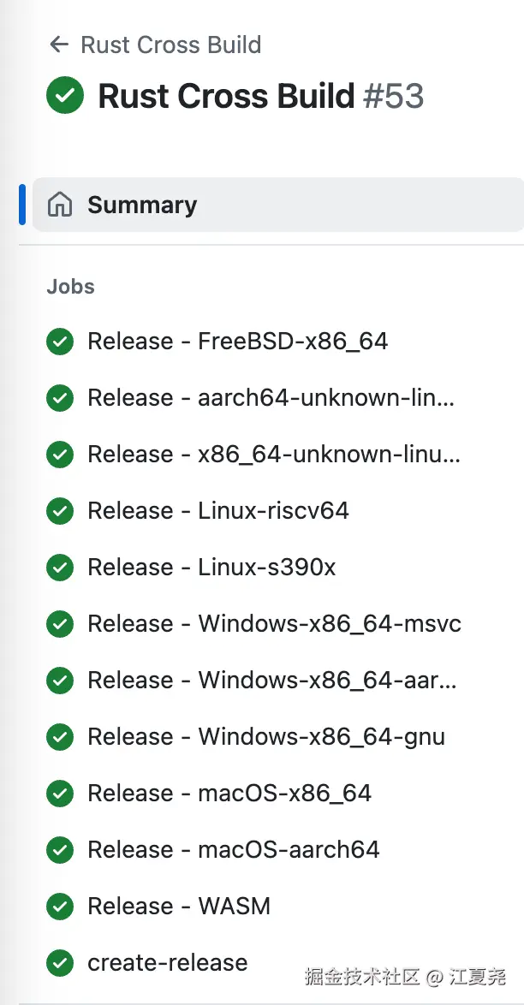View the Release - Windows-x86_64-msvc job

(x=274, y=624)
